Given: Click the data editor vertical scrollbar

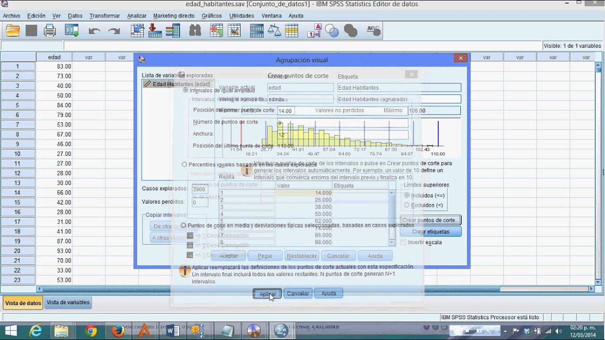Looking at the screenshot, I should (x=598, y=173).
